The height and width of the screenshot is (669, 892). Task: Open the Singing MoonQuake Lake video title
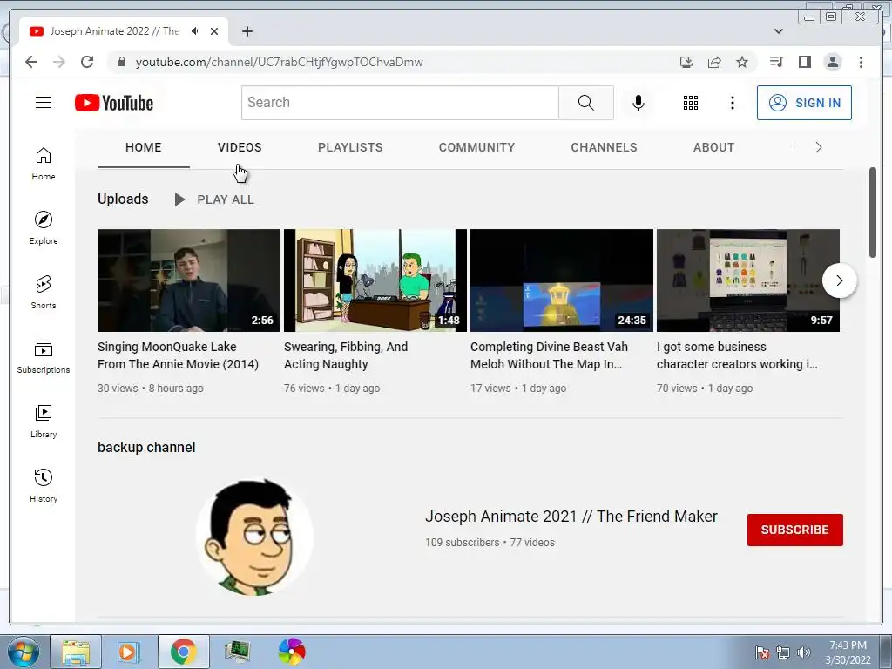click(178, 355)
